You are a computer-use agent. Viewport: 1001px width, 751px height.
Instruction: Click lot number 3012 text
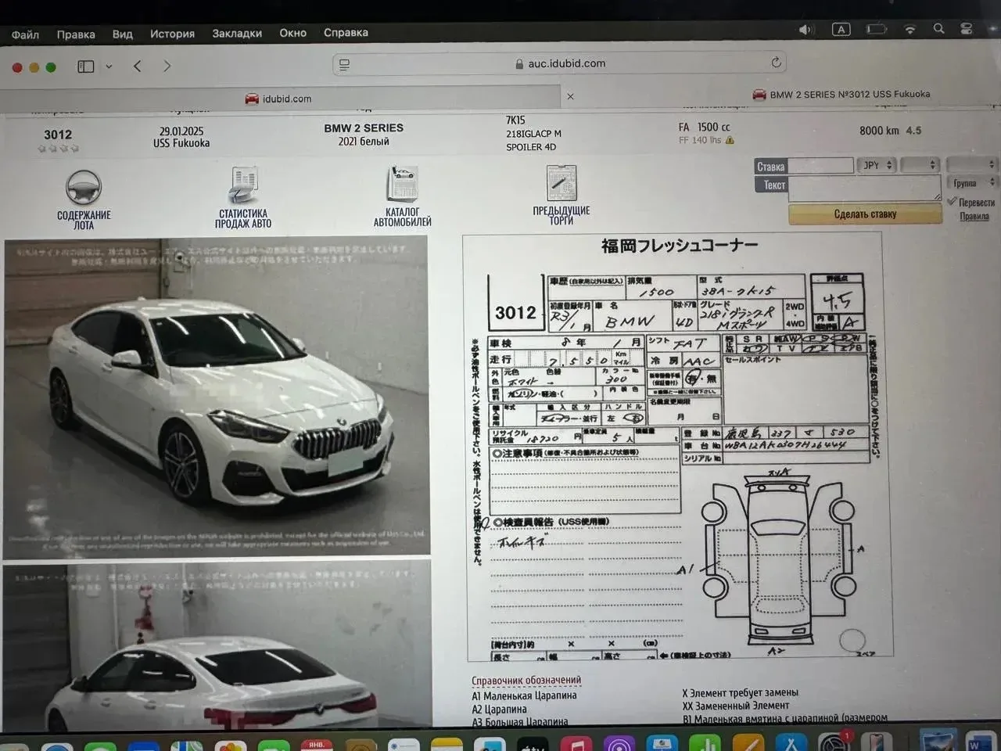coord(58,135)
